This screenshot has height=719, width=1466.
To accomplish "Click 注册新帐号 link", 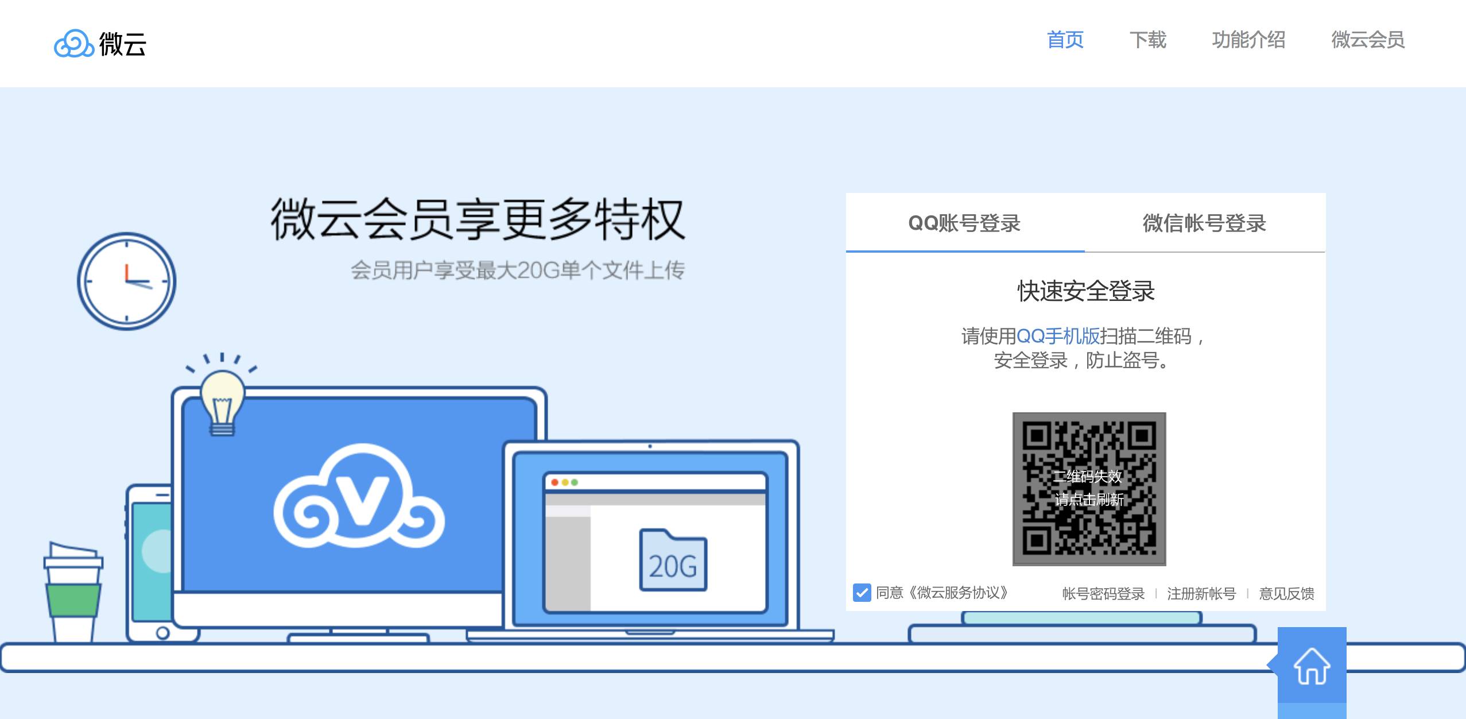I will coord(1201,594).
